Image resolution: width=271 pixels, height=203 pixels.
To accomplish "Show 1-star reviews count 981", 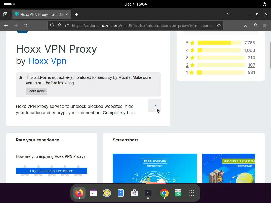I will tap(251, 72).
